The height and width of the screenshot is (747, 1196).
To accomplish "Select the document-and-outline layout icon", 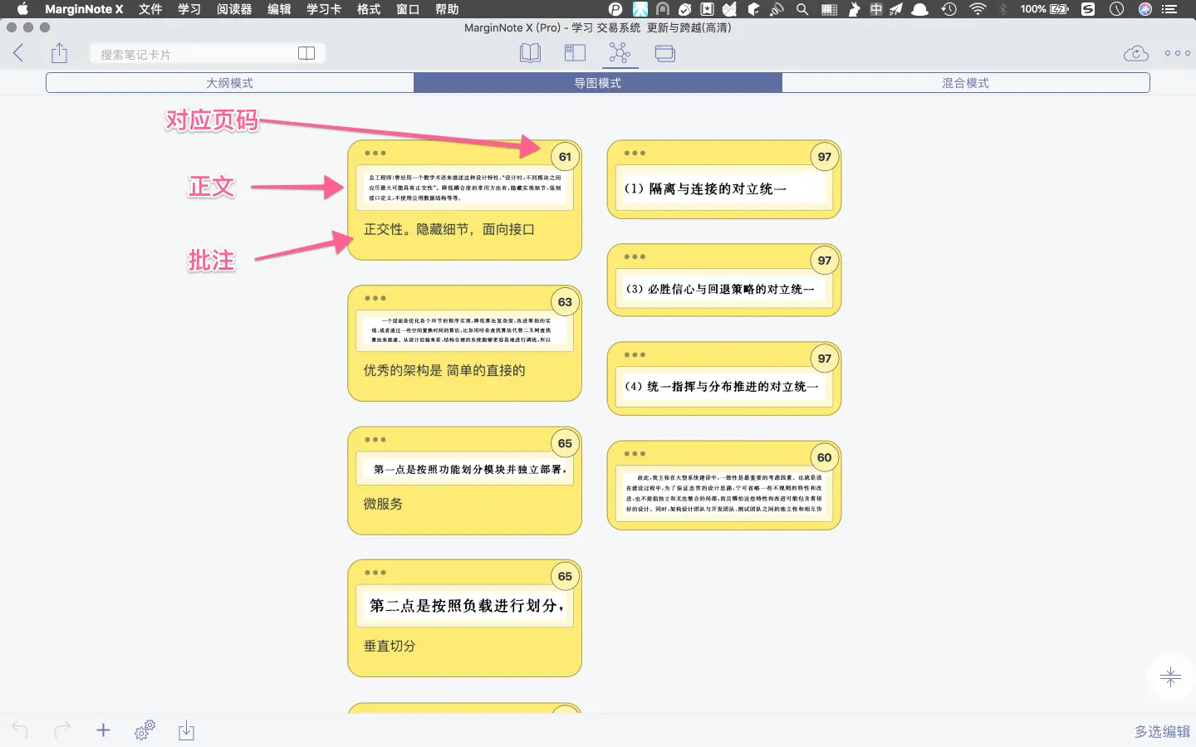I will (x=575, y=54).
